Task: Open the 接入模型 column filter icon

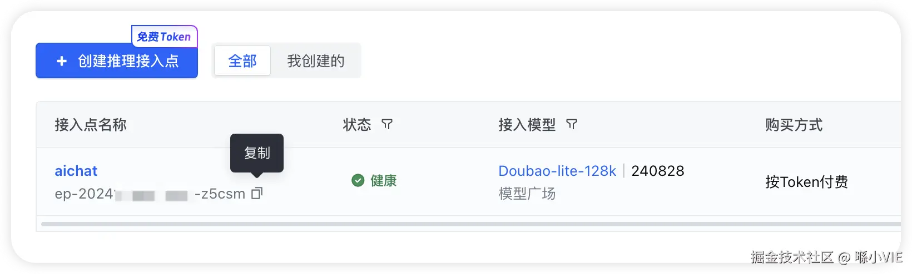Action: click(x=571, y=124)
